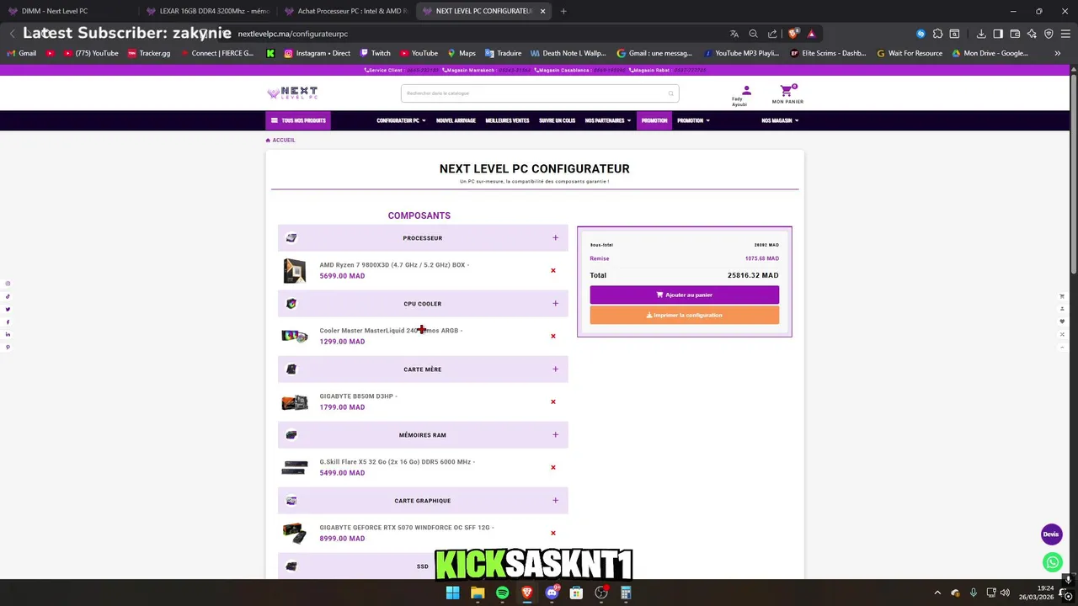Open the browser downloads icon
The width and height of the screenshot is (1078, 606).
pos(981,34)
